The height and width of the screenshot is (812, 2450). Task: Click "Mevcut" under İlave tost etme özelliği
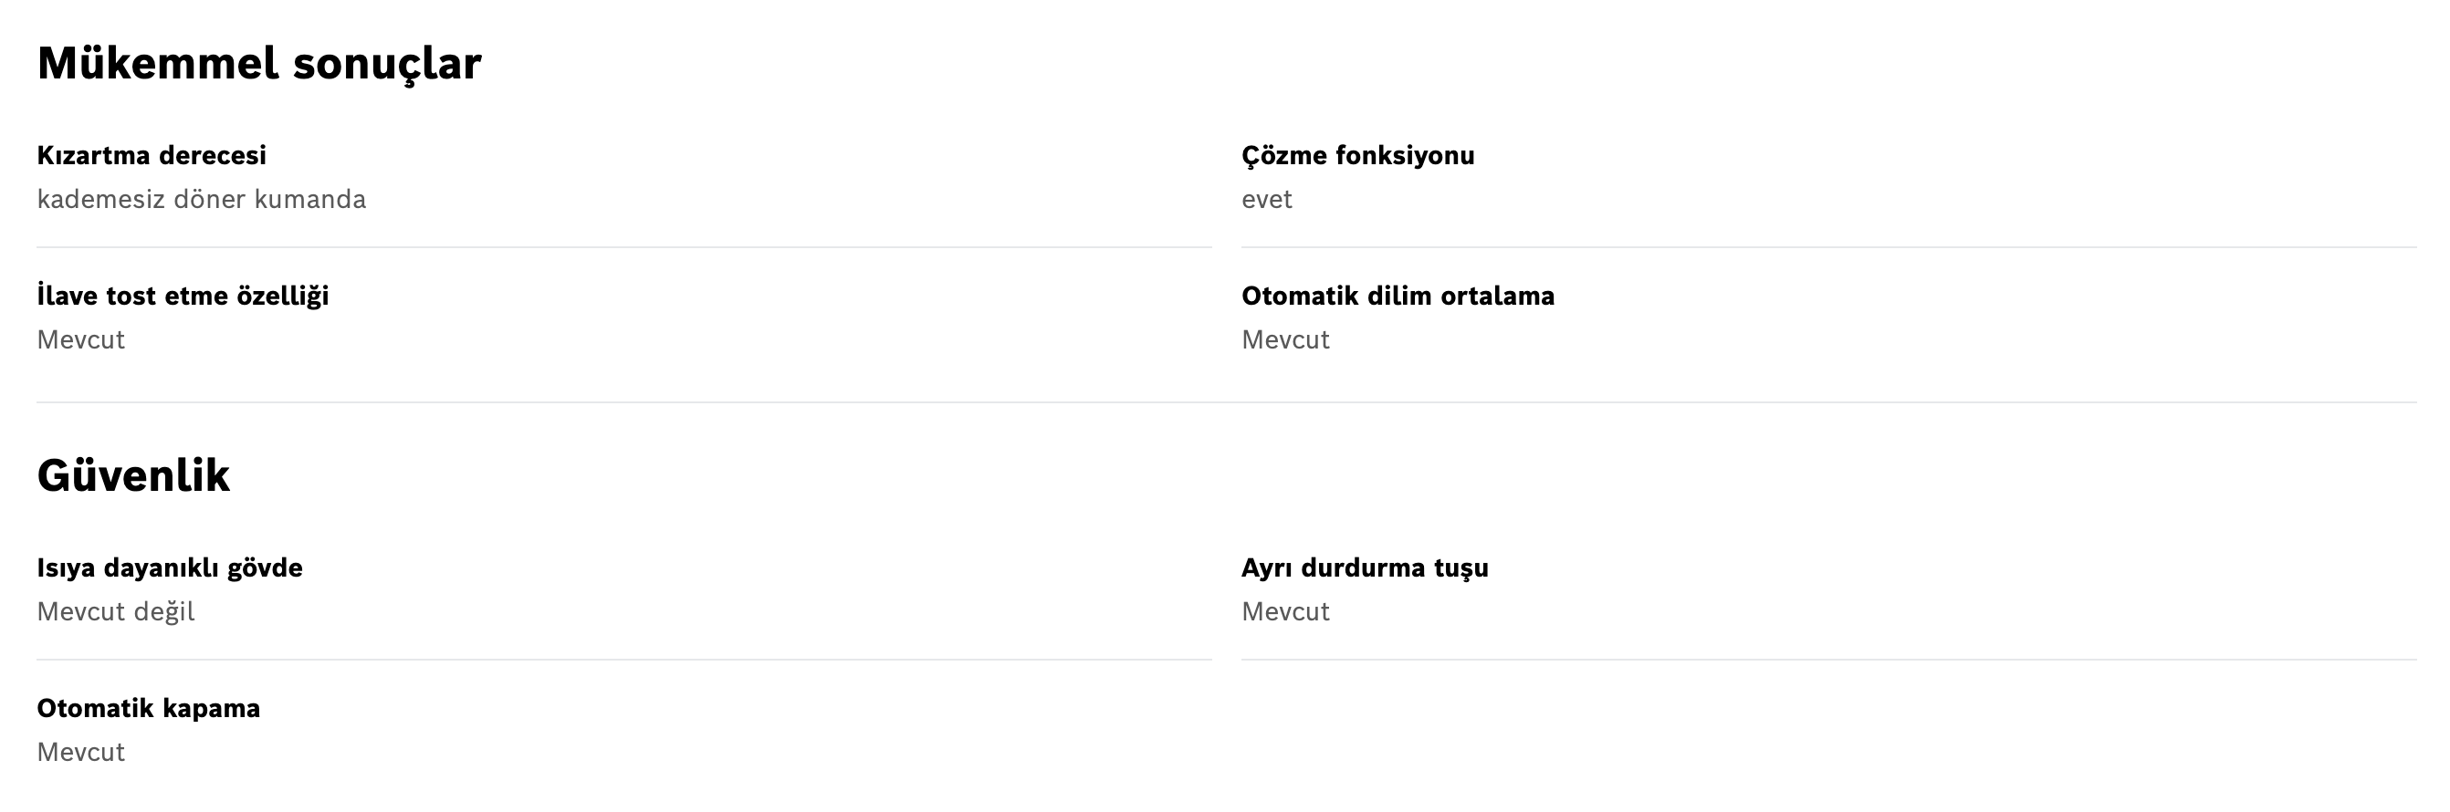pos(81,339)
